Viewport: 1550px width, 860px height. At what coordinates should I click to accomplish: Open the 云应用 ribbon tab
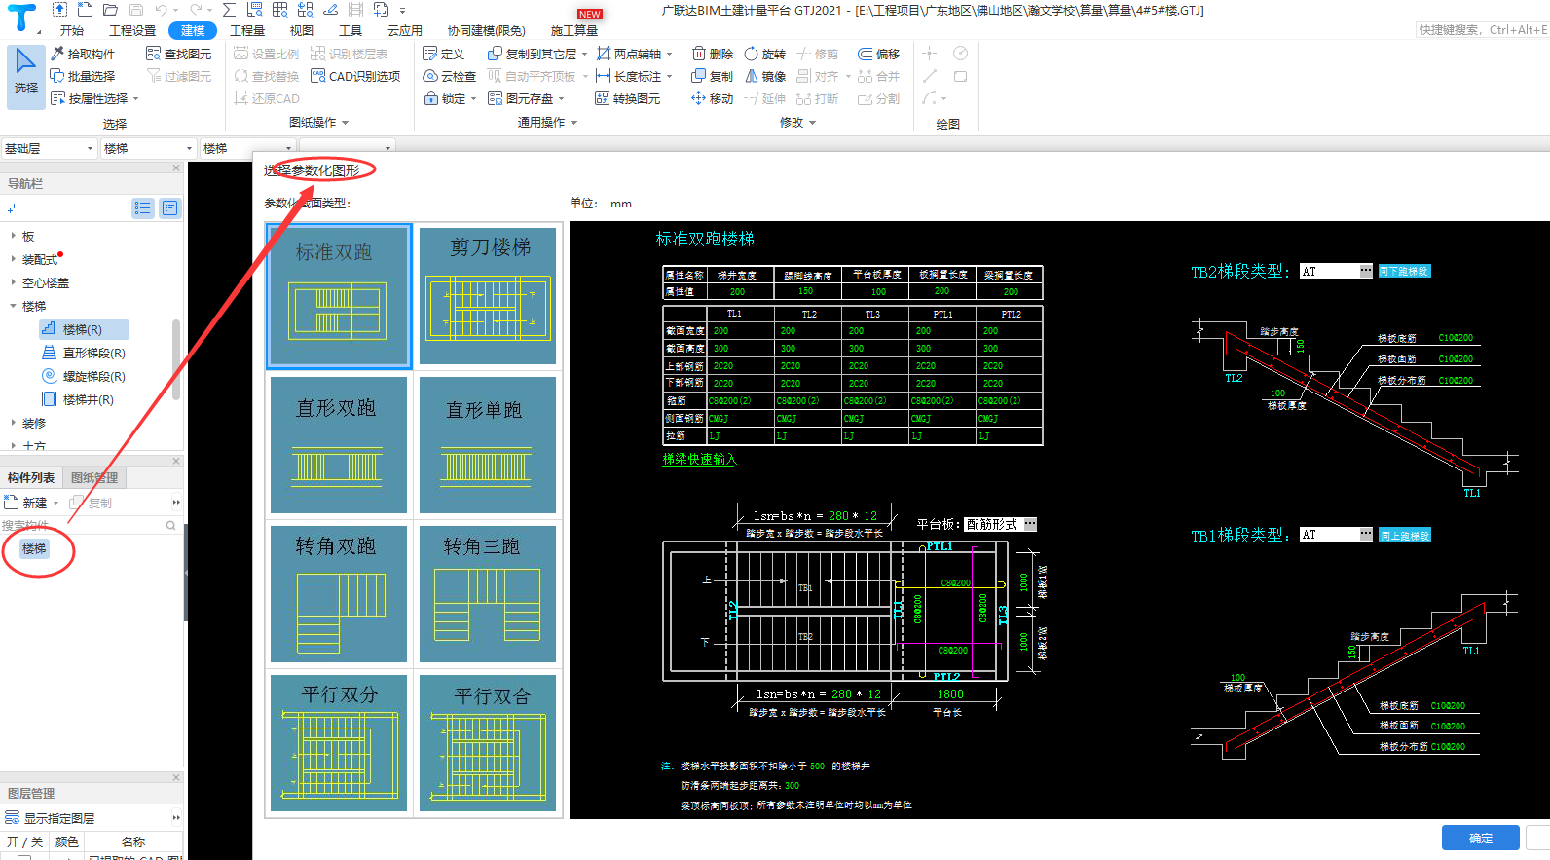405,30
